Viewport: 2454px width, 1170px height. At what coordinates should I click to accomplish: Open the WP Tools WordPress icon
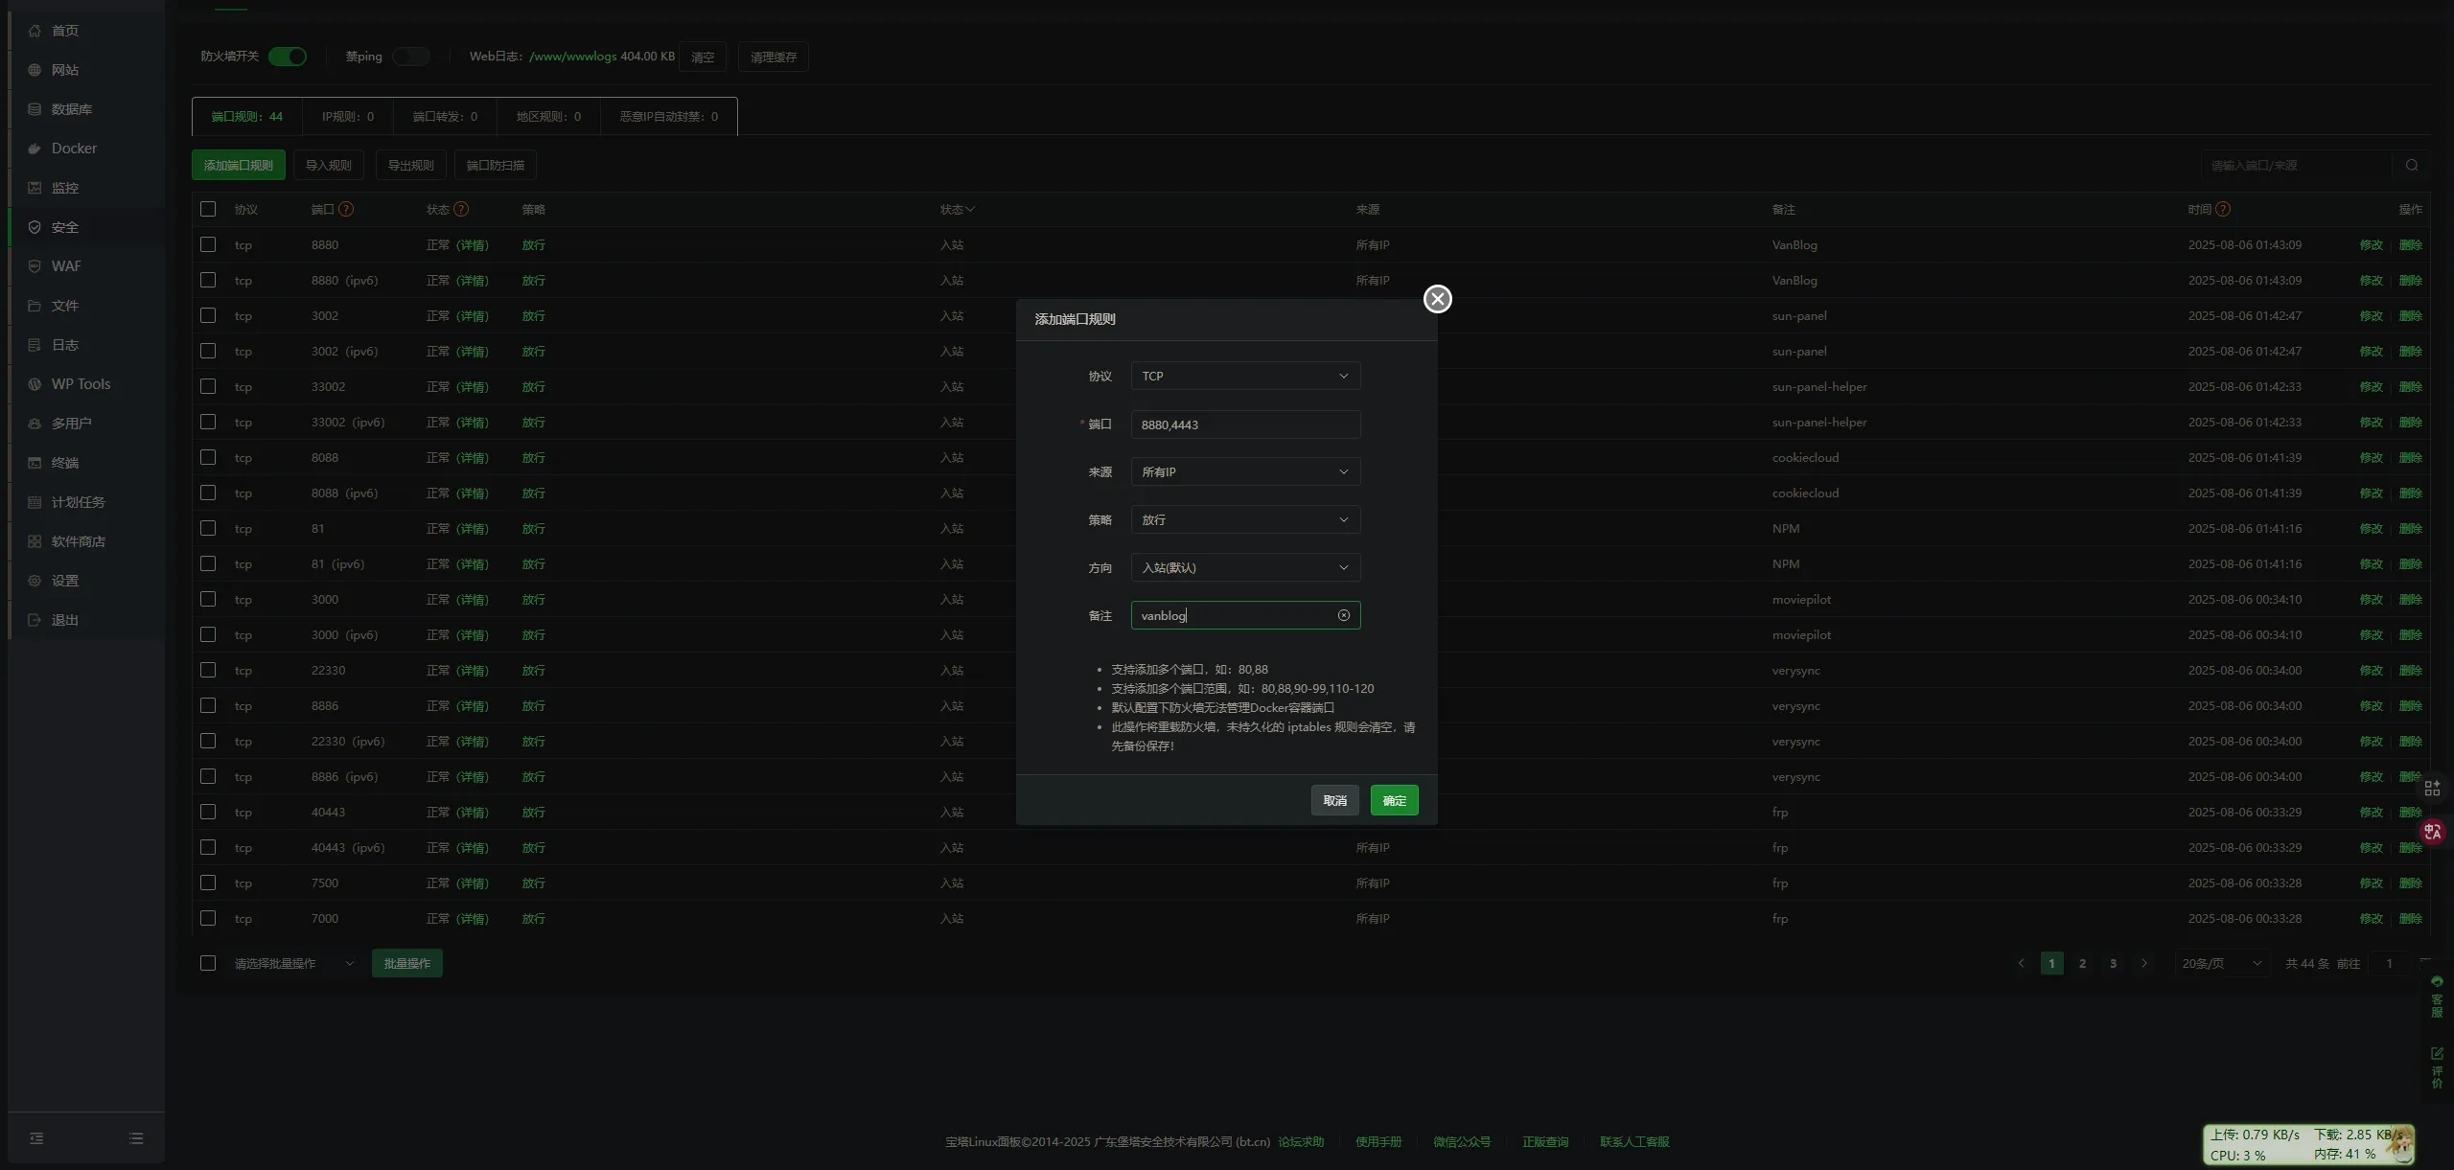pos(35,384)
